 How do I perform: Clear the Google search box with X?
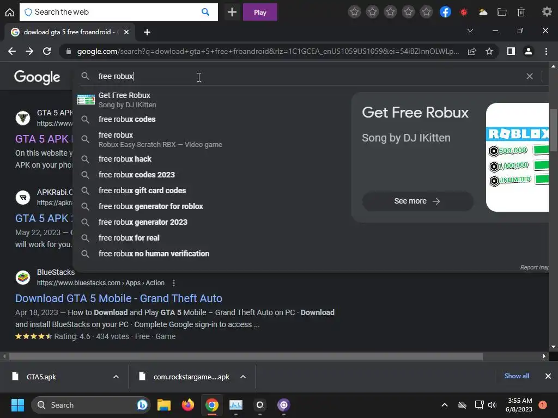530,76
